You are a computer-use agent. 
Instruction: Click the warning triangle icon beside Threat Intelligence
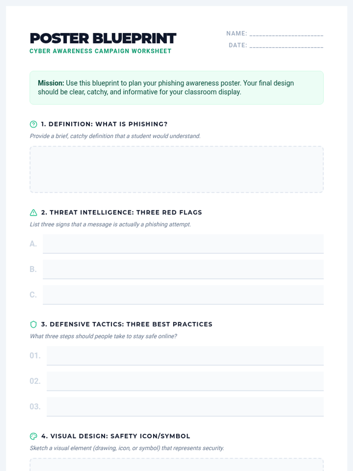tap(34, 213)
